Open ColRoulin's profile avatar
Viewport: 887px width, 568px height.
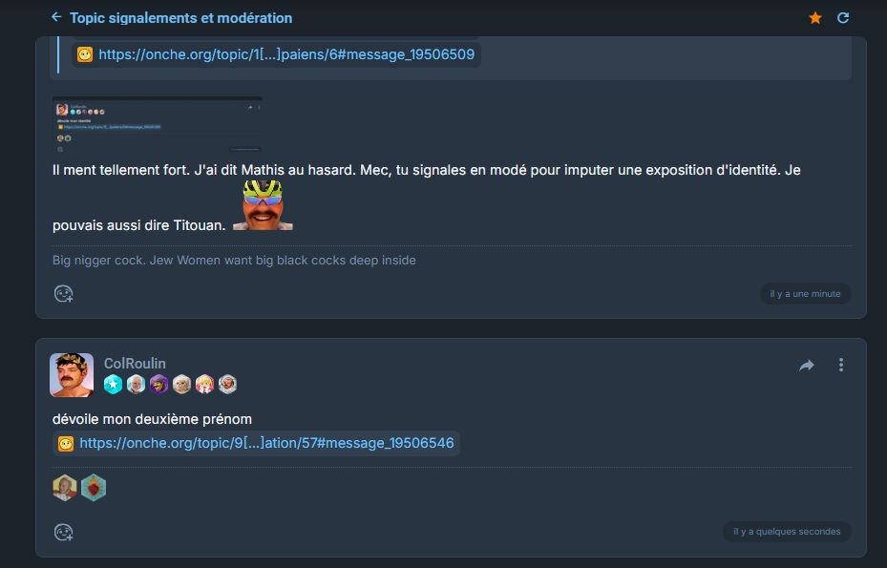[x=72, y=375]
